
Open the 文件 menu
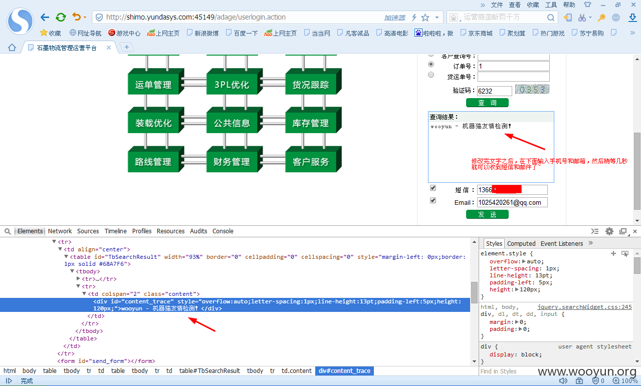coord(497,5)
